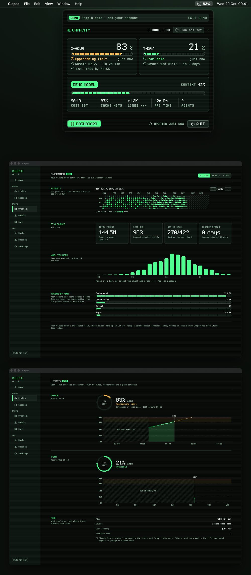Viewport: 251px width, 575px height.
Task: Click the 79% LEFT donut gauge
Action: (x=104, y=464)
